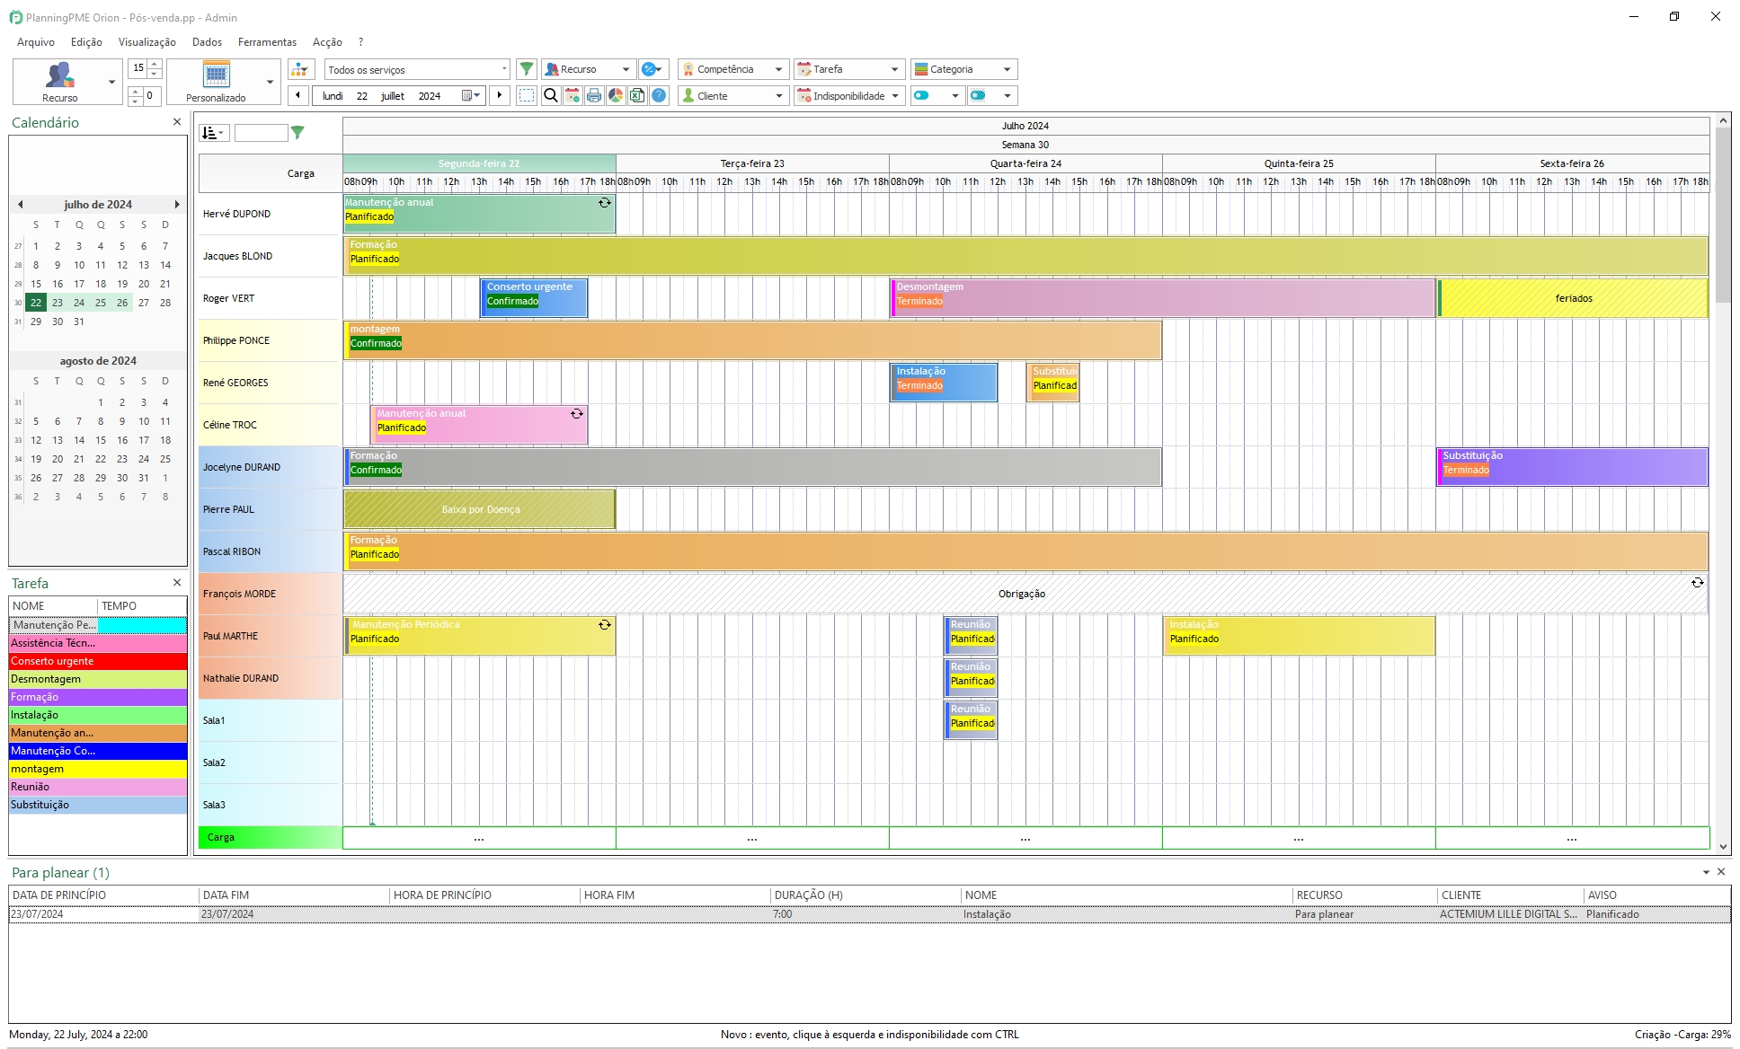This screenshot has width=1740, height=1049.
Task: Open the Edição menu
Action: (86, 42)
